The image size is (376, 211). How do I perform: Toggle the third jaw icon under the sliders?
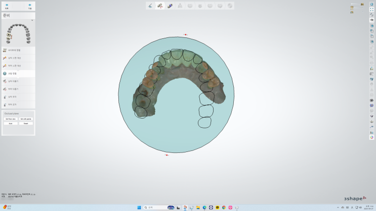tap(352, 12)
